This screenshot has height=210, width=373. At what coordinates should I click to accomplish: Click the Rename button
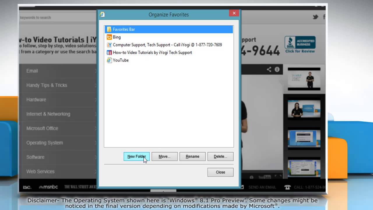point(193,156)
